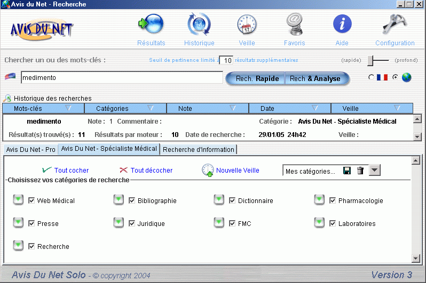The width and height of the screenshot is (426, 283).
Task: Uncheck the Presse checkbox
Action: coord(31,223)
